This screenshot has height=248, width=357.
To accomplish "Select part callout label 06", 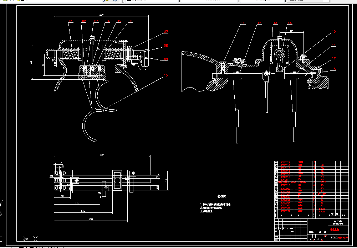I will [130, 21].
